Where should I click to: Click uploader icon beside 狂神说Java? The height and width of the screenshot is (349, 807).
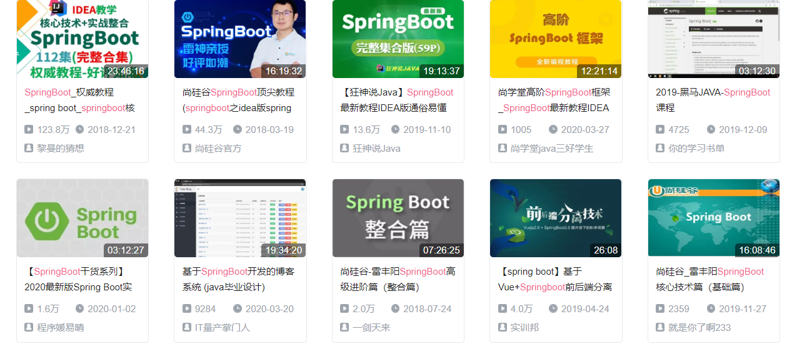click(344, 149)
